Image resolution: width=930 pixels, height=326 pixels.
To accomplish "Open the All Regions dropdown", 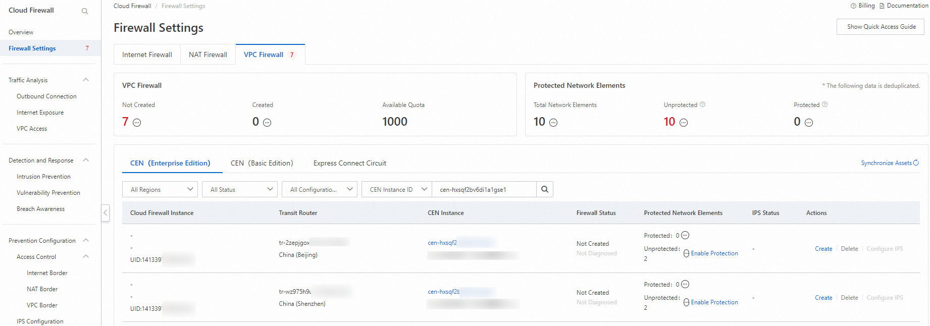I will [x=160, y=190].
